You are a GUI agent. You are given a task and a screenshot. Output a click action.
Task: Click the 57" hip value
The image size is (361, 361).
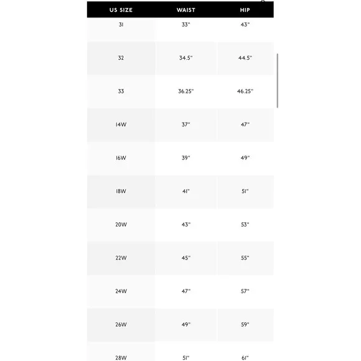(245, 291)
